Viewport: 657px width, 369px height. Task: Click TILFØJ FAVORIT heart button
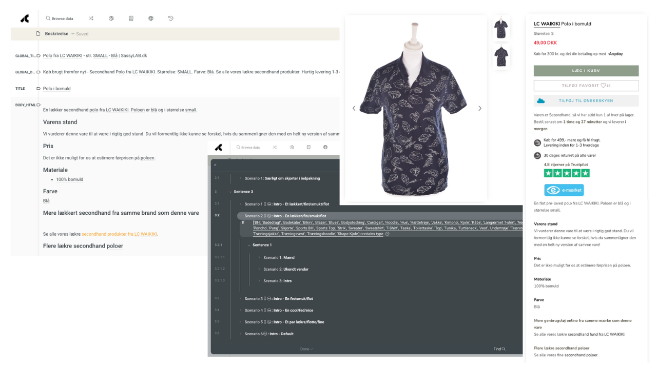click(x=586, y=86)
